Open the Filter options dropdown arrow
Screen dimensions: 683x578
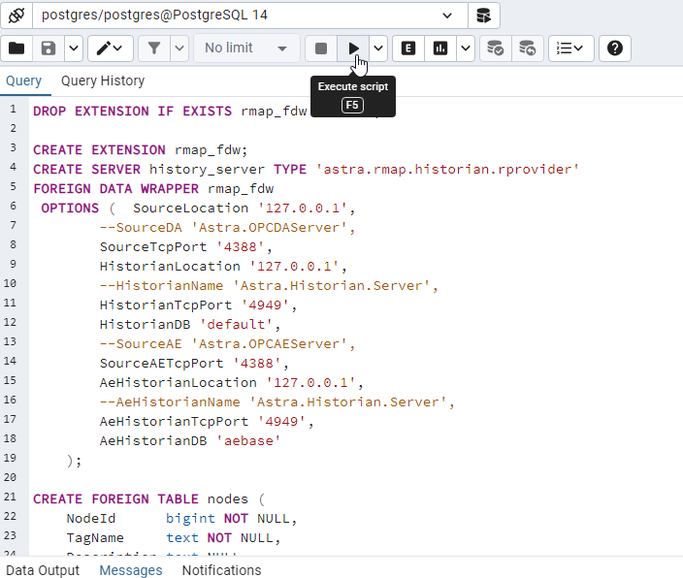click(x=179, y=48)
